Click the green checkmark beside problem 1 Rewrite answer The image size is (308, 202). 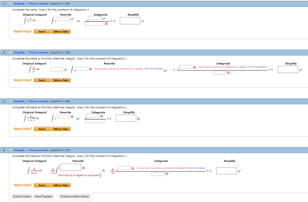(72, 19)
